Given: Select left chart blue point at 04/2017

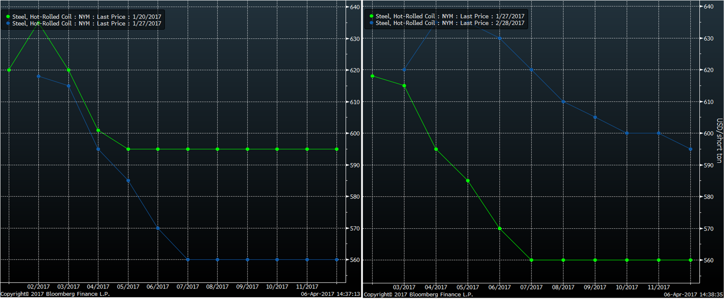Looking at the screenshot, I should coord(98,149).
